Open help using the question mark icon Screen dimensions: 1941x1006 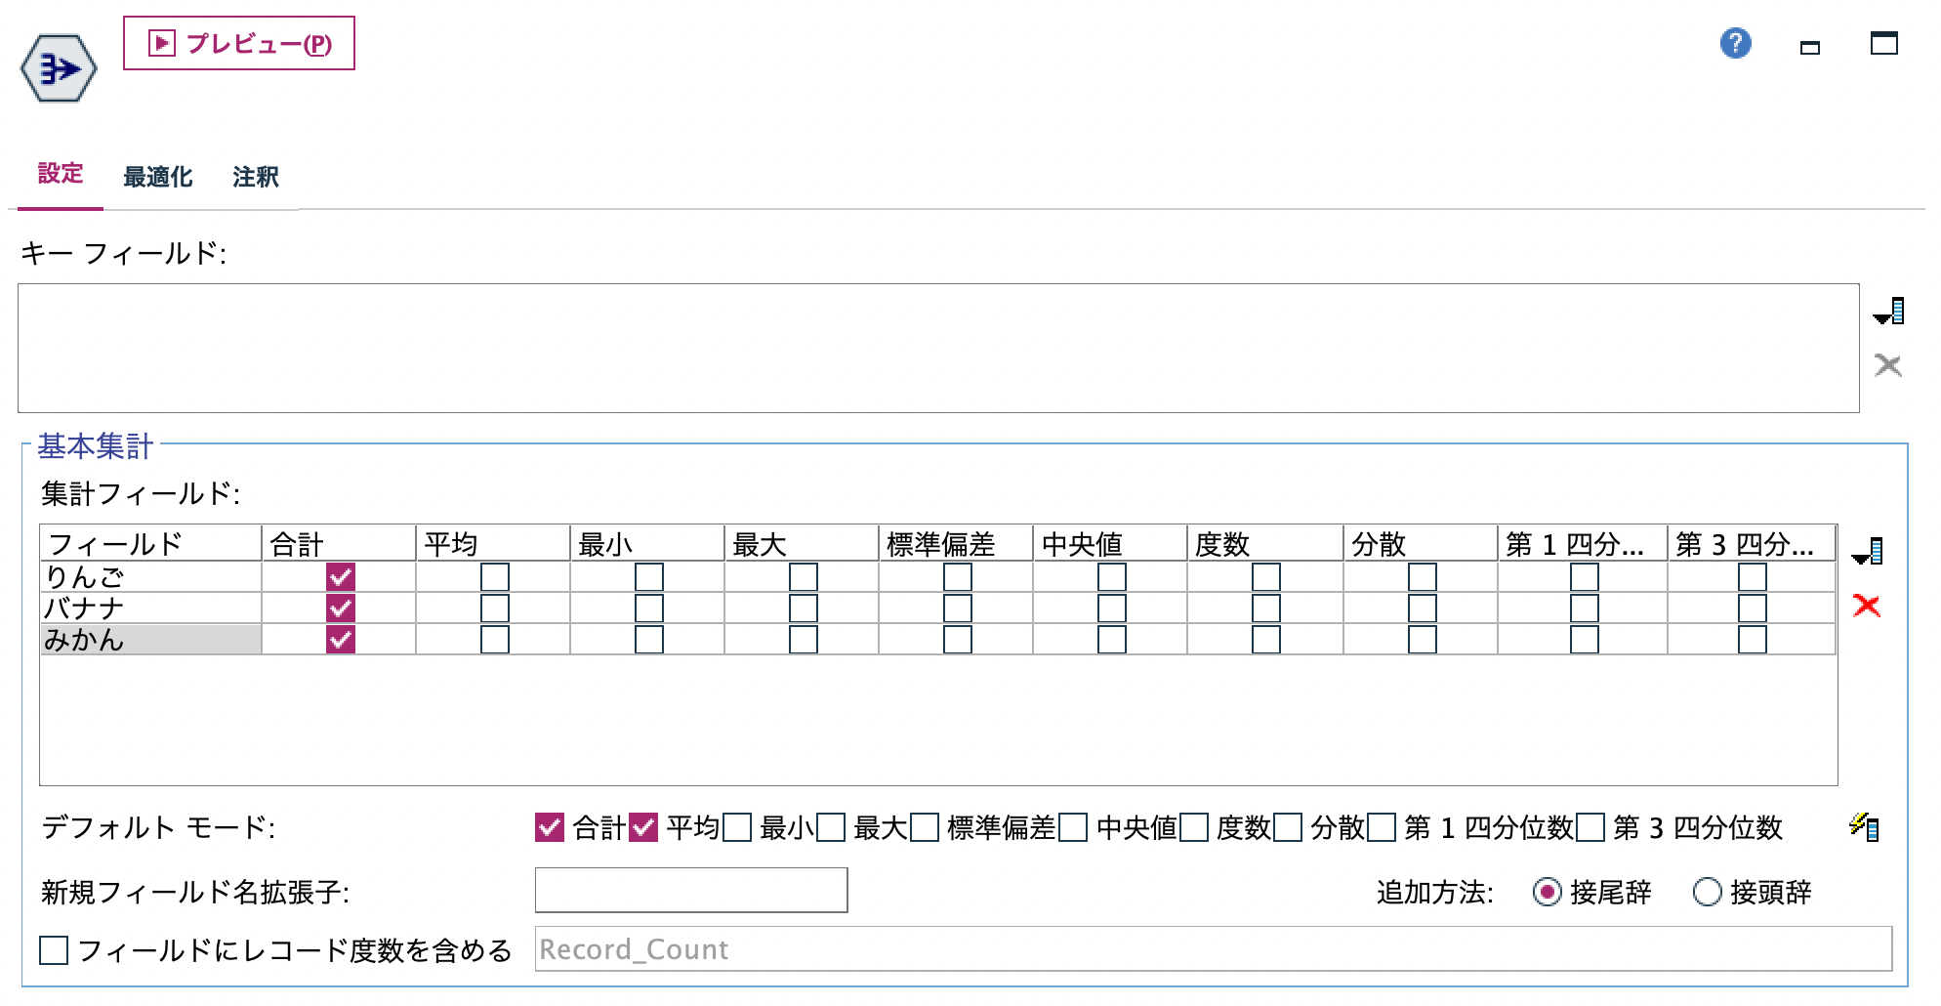tap(1736, 45)
